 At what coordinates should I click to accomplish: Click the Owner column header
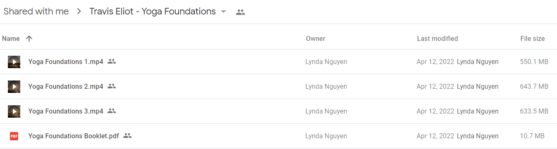pyautogui.click(x=316, y=39)
